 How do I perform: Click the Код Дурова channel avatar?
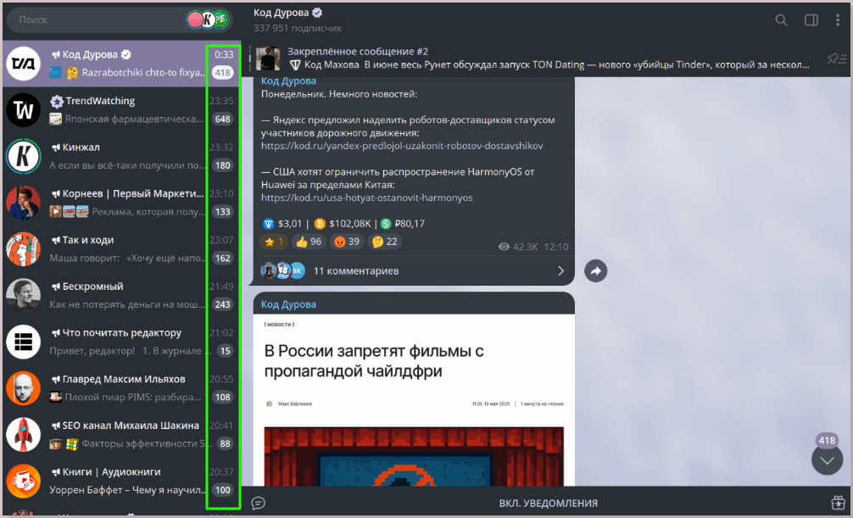point(24,64)
